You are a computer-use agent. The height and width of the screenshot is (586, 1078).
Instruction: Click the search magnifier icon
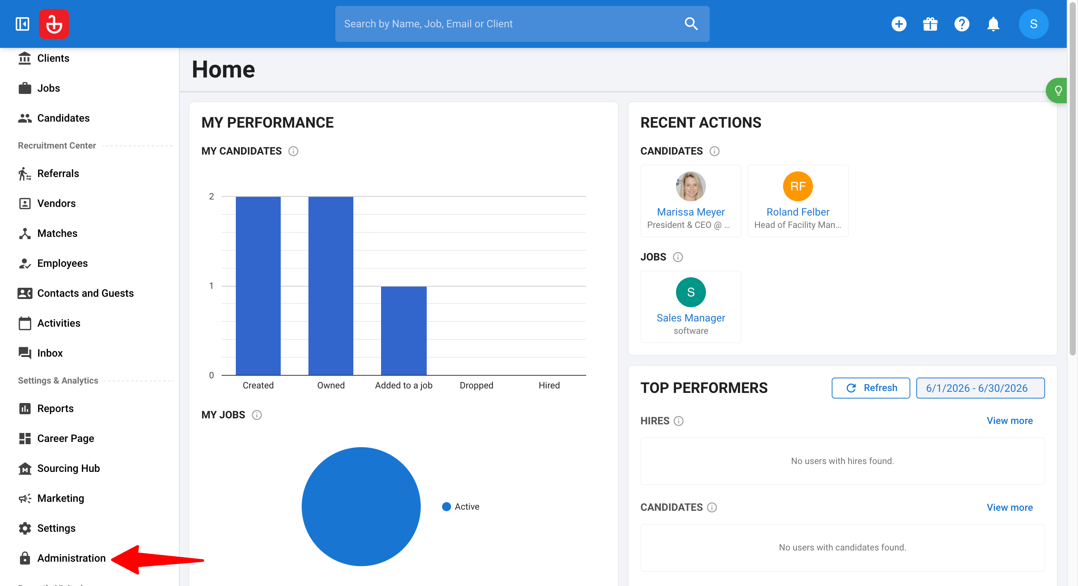coord(691,24)
